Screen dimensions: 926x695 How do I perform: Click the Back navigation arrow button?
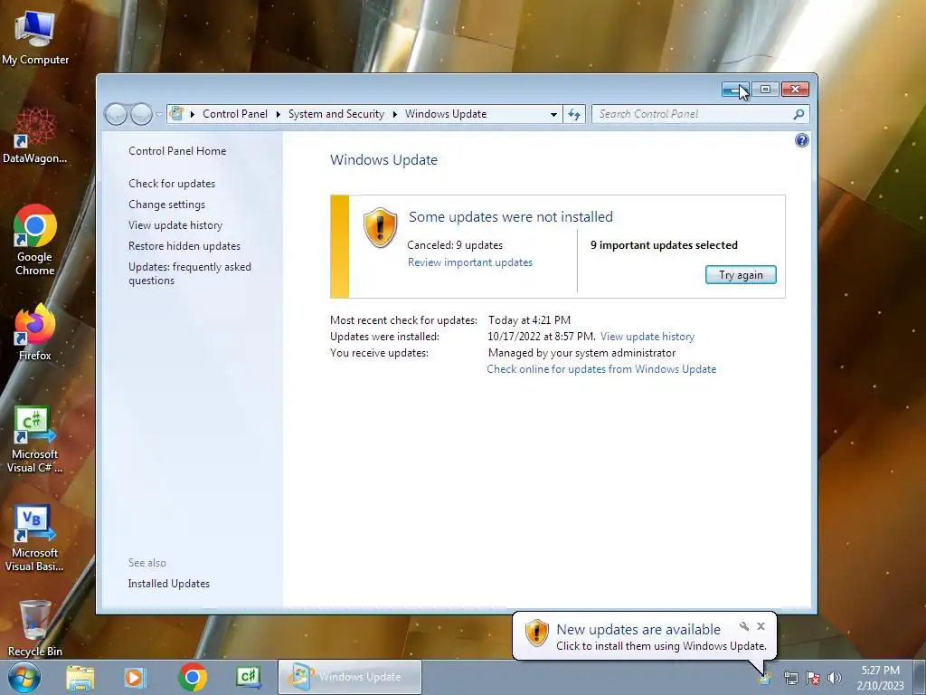click(x=116, y=114)
